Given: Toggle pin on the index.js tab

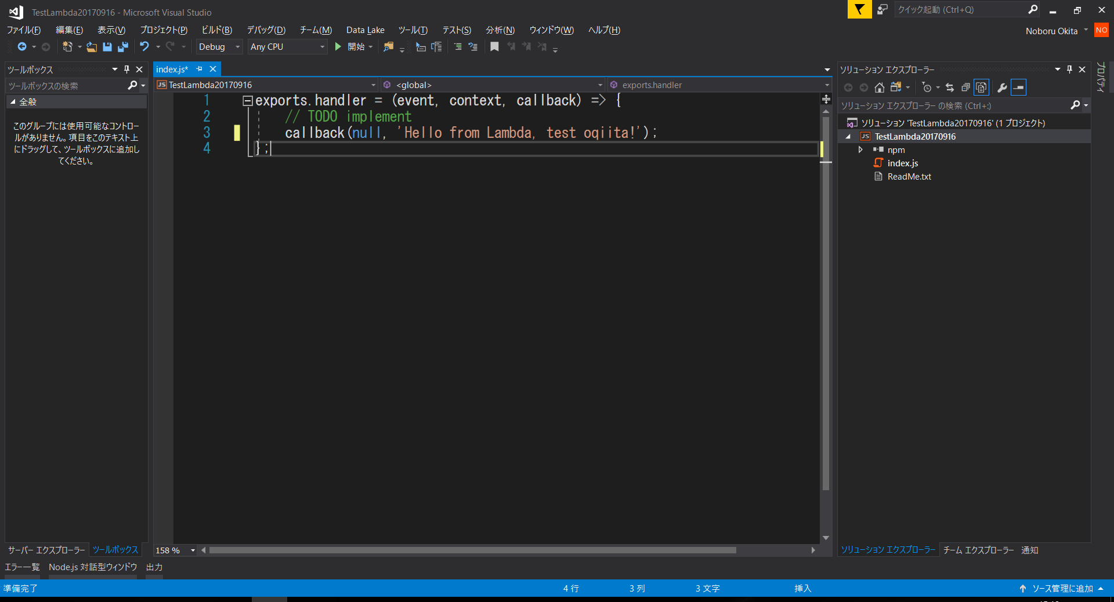Looking at the screenshot, I should [x=199, y=69].
